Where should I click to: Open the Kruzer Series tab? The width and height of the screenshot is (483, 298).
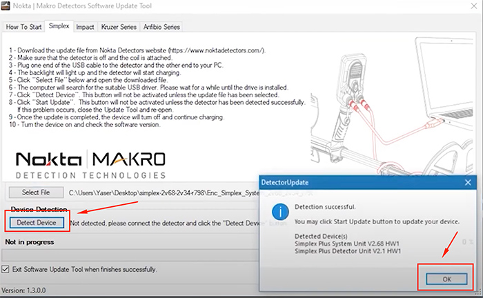119,27
